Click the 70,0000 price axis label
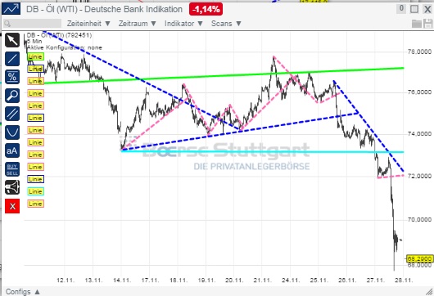 [419, 220]
